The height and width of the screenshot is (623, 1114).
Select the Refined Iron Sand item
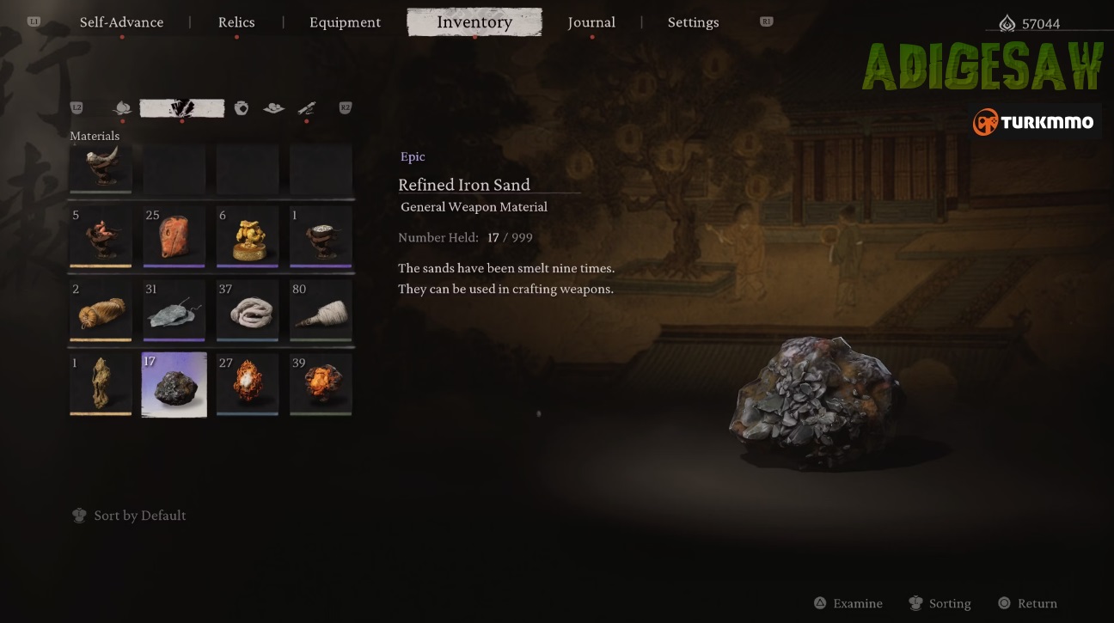174,384
